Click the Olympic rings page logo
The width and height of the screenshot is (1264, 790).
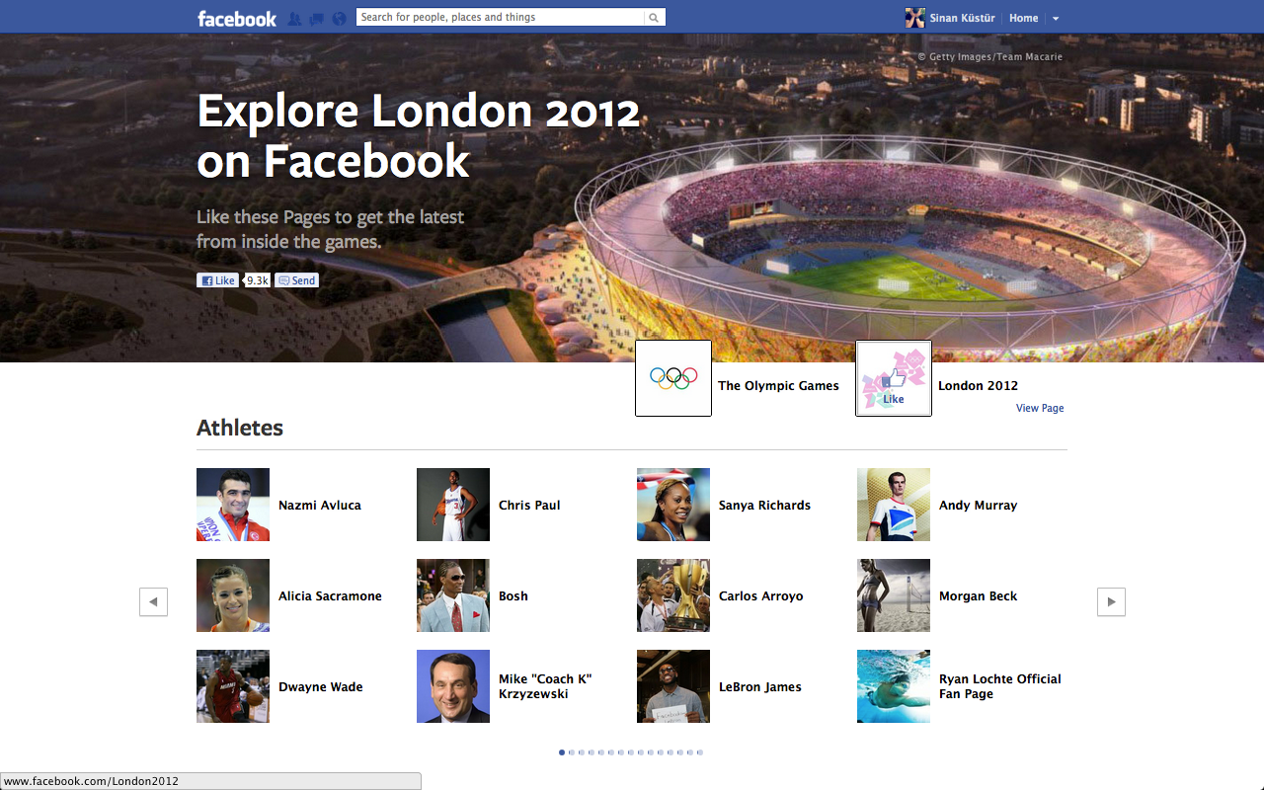(x=673, y=378)
